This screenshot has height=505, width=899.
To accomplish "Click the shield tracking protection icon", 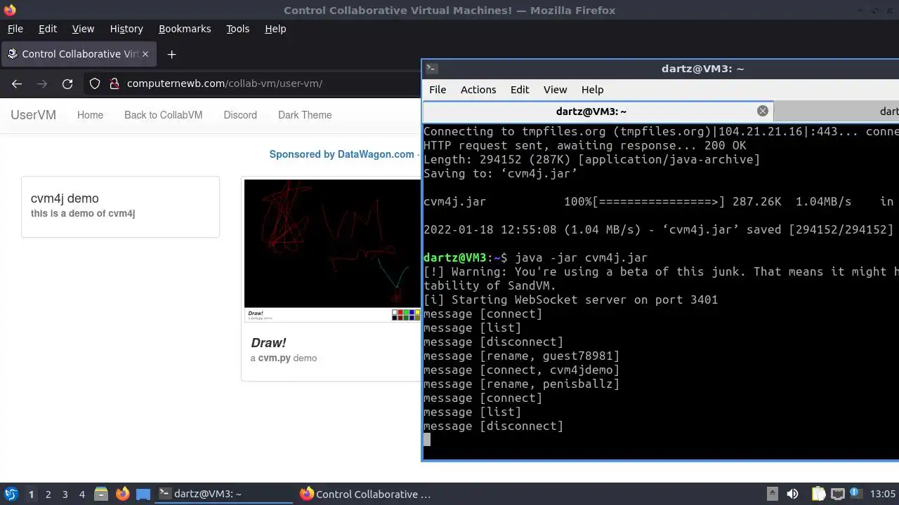I will pos(95,83).
